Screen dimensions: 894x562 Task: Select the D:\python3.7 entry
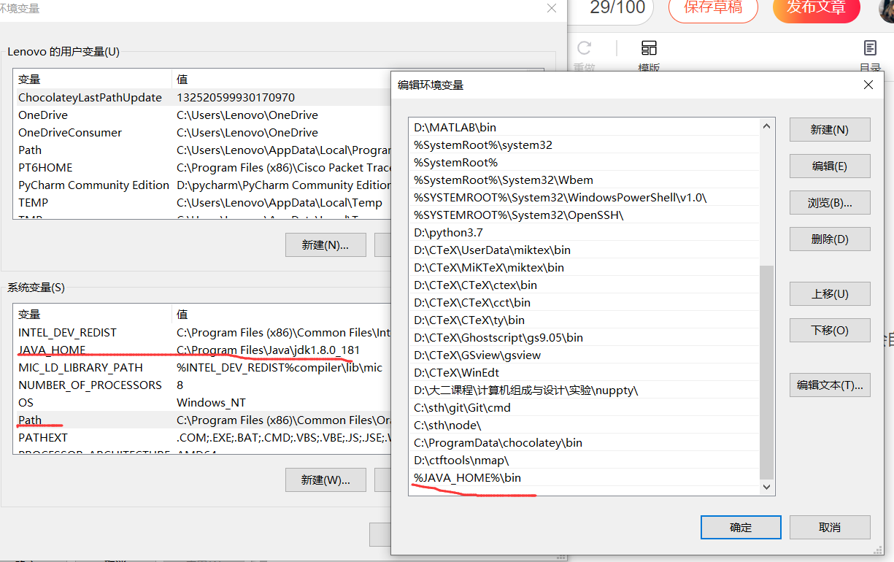click(585, 232)
